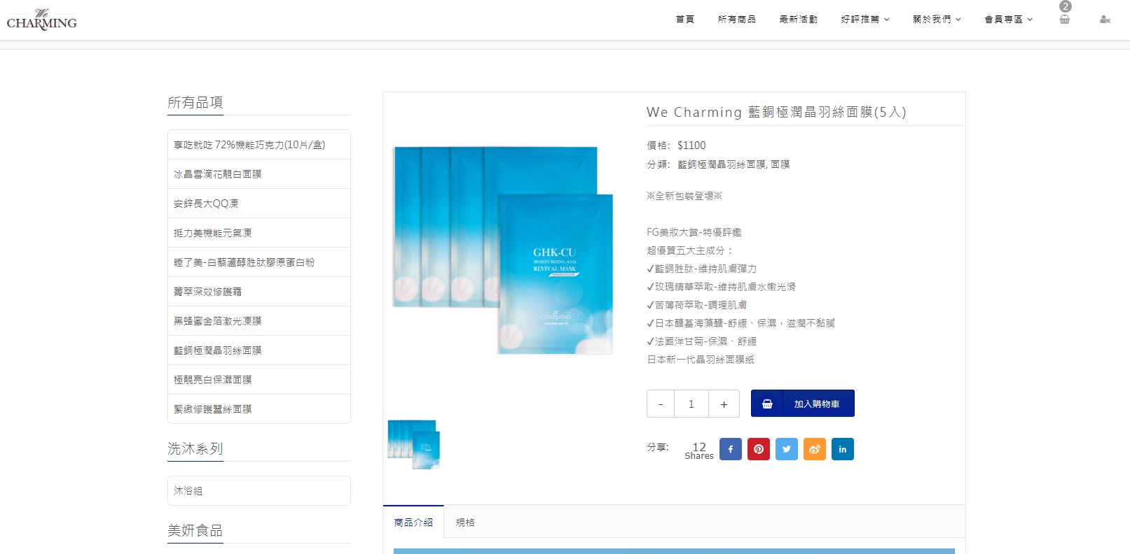This screenshot has width=1130, height=554.
Task: Go to 首頁 in navigation
Action: [685, 20]
